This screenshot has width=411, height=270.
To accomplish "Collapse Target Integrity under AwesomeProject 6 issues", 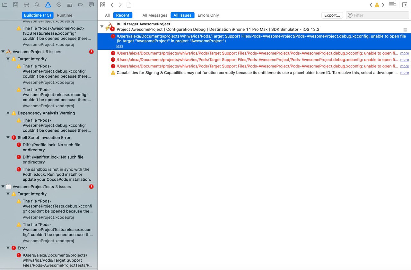I will coord(8,59).
